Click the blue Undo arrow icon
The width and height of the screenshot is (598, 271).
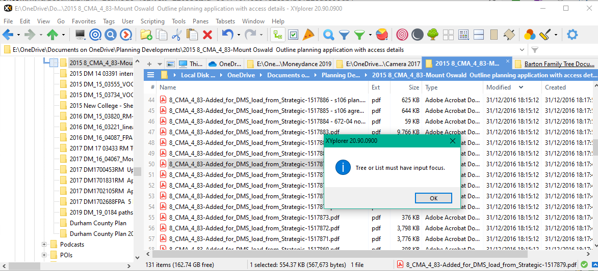[x=227, y=35]
